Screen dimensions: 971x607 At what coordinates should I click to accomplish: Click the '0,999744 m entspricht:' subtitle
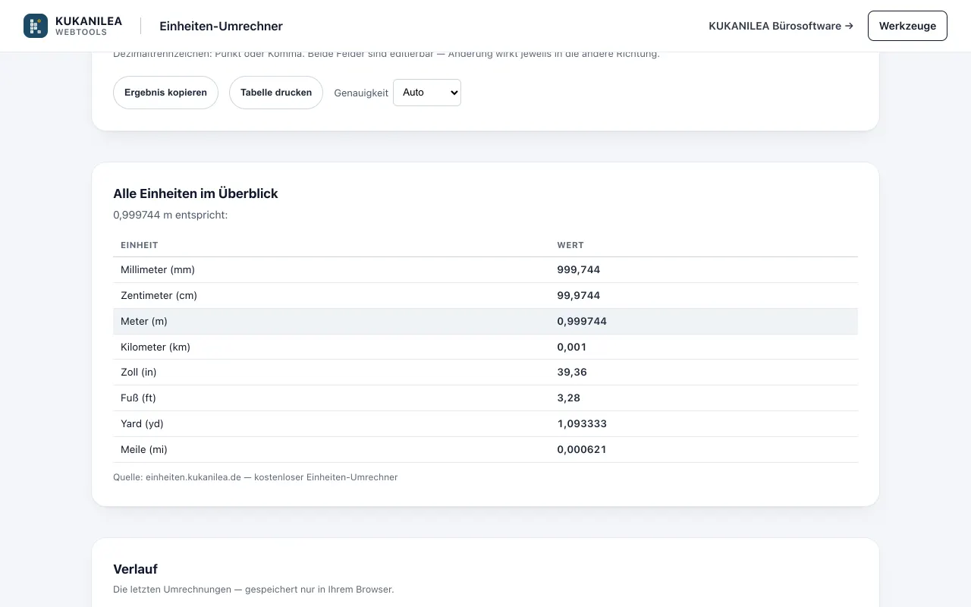[171, 215]
